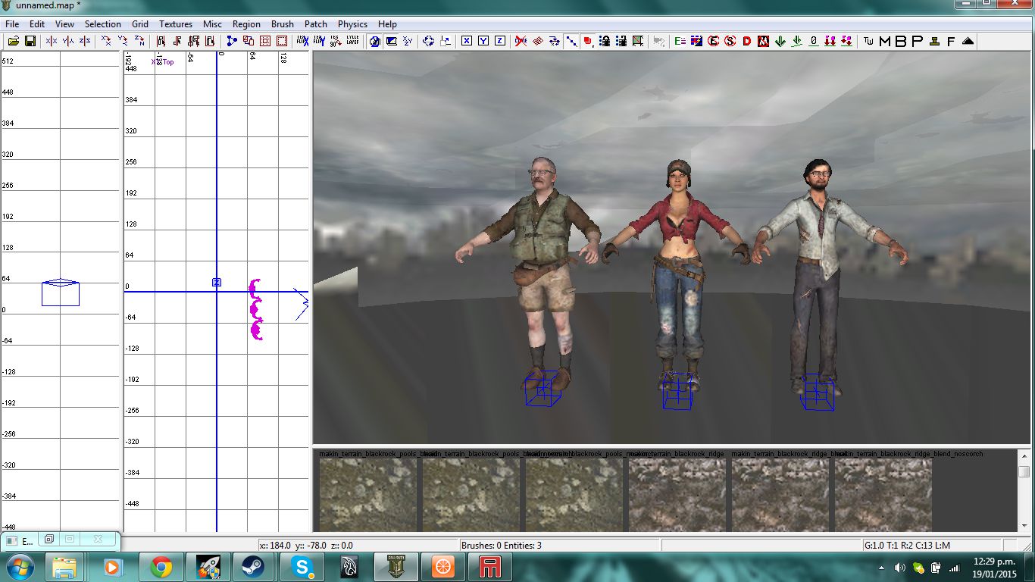Click the underlined zero icon

tap(813, 41)
